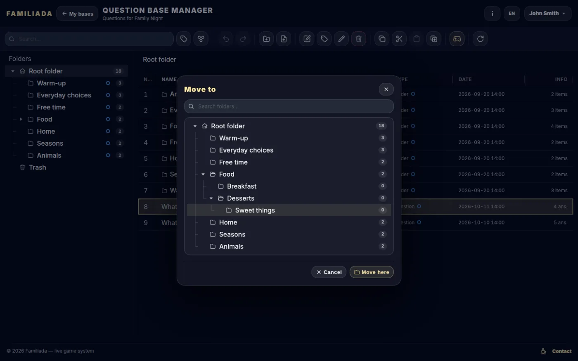Go back using My bases button

[x=77, y=14]
